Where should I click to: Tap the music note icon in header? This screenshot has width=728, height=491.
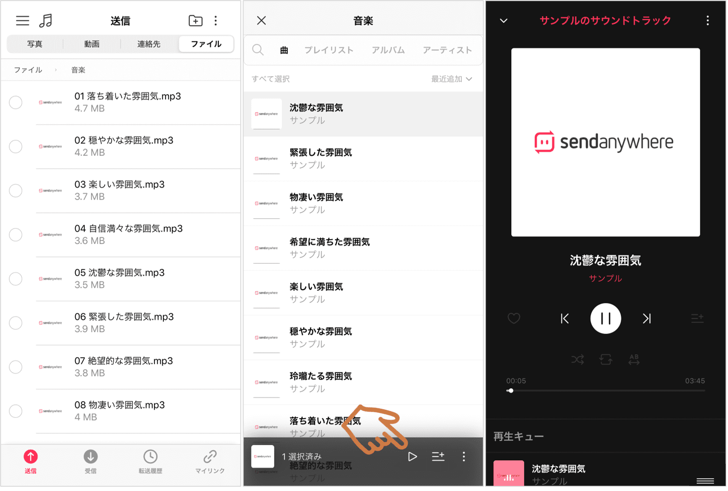[x=46, y=21]
